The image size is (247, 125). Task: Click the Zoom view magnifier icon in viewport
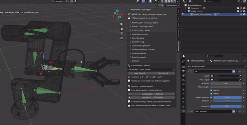(x=121, y=24)
